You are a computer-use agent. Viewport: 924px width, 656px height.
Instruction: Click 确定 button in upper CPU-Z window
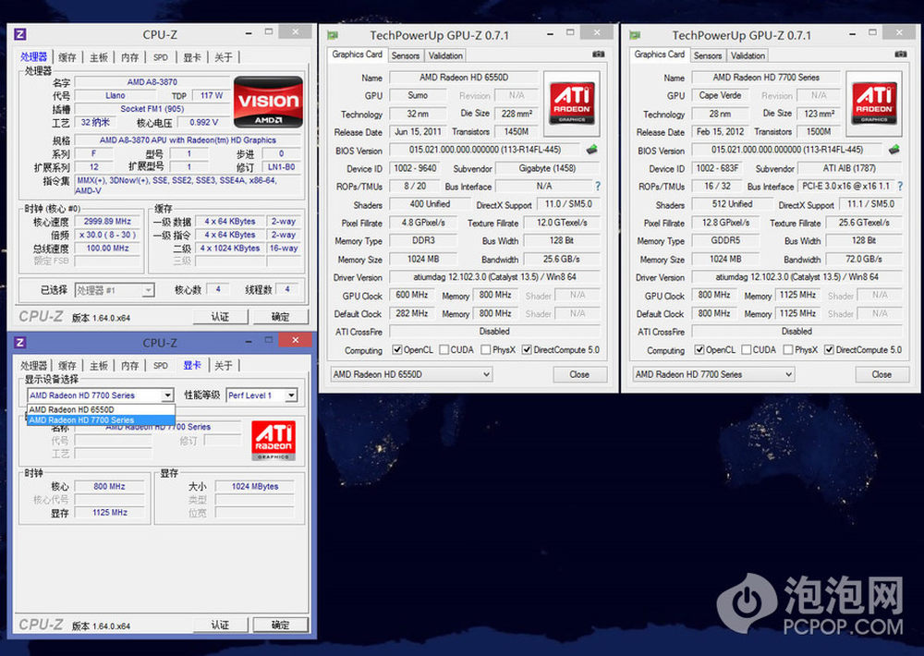[281, 317]
